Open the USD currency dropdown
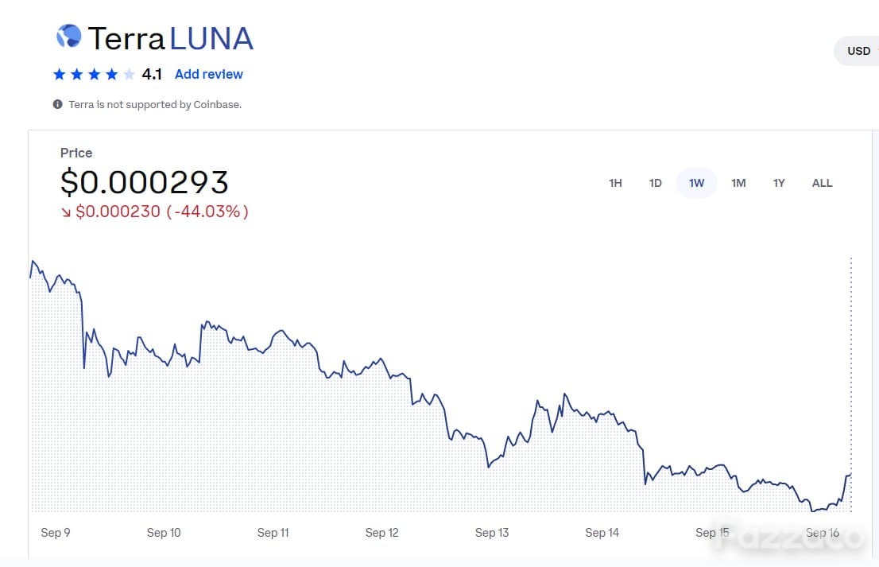The image size is (879, 567). (x=857, y=51)
